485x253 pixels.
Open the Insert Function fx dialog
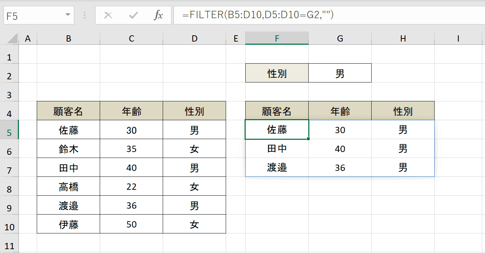click(x=159, y=15)
